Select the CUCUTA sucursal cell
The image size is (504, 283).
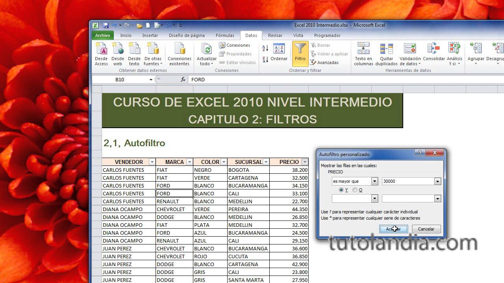pos(248,256)
